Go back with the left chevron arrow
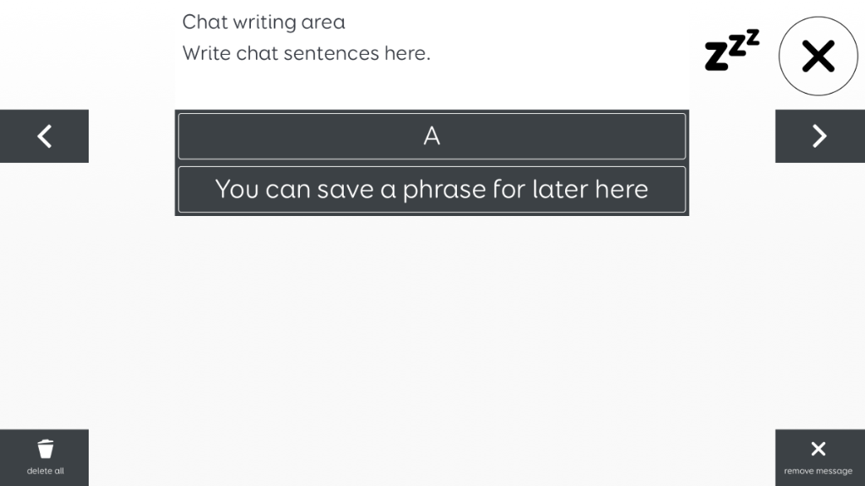Viewport: 865px width, 486px height. pos(44,136)
